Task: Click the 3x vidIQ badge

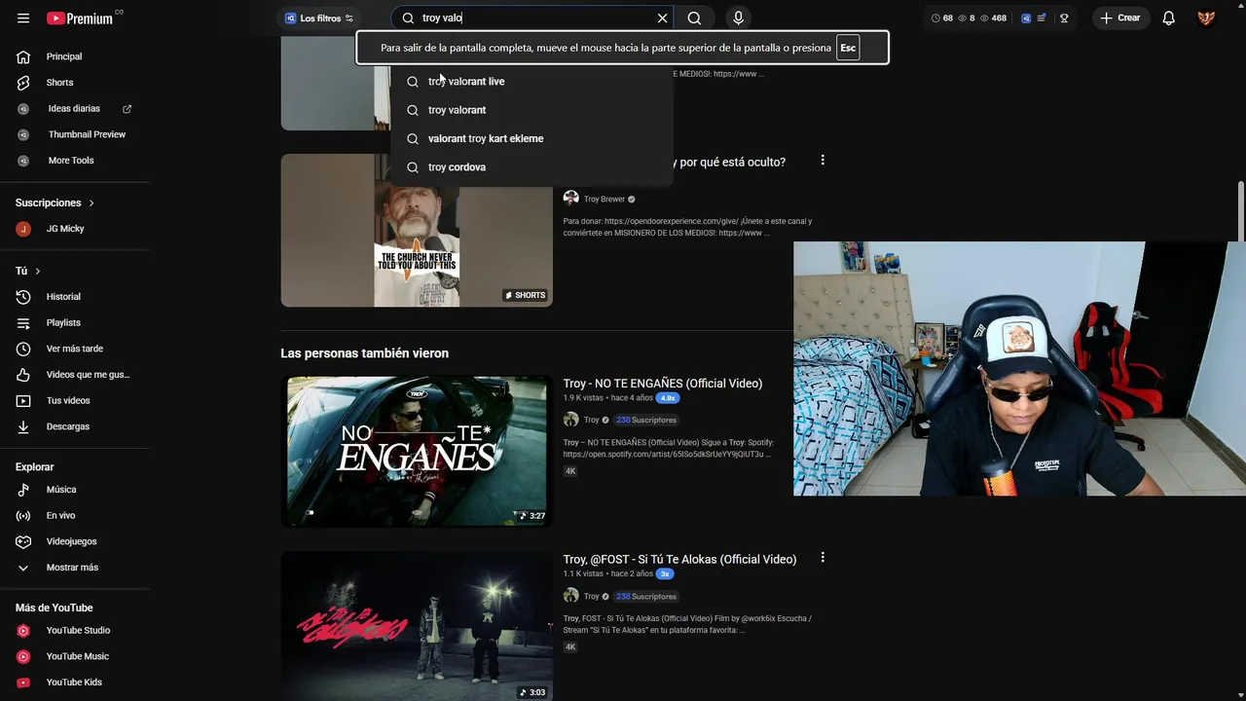Action: coord(665,574)
